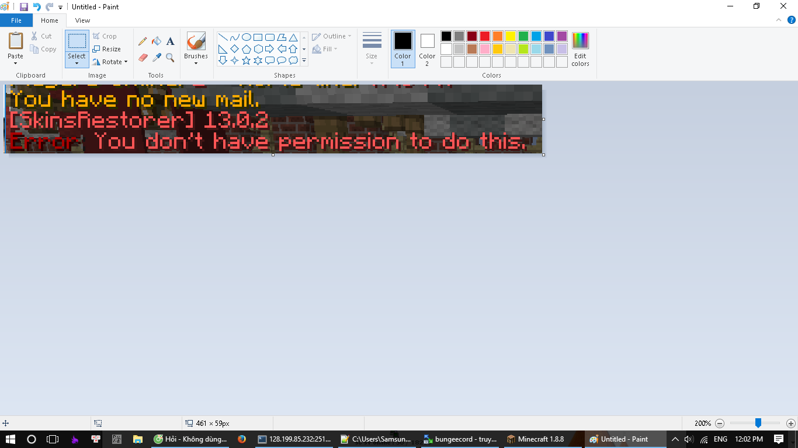Open the line Size dropdown

pyautogui.click(x=372, y=49)
